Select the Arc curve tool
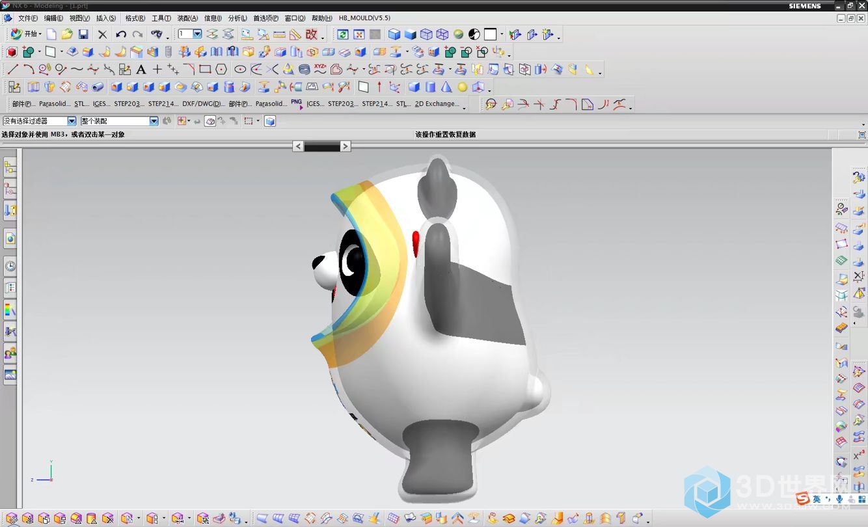 pos(29,69)
